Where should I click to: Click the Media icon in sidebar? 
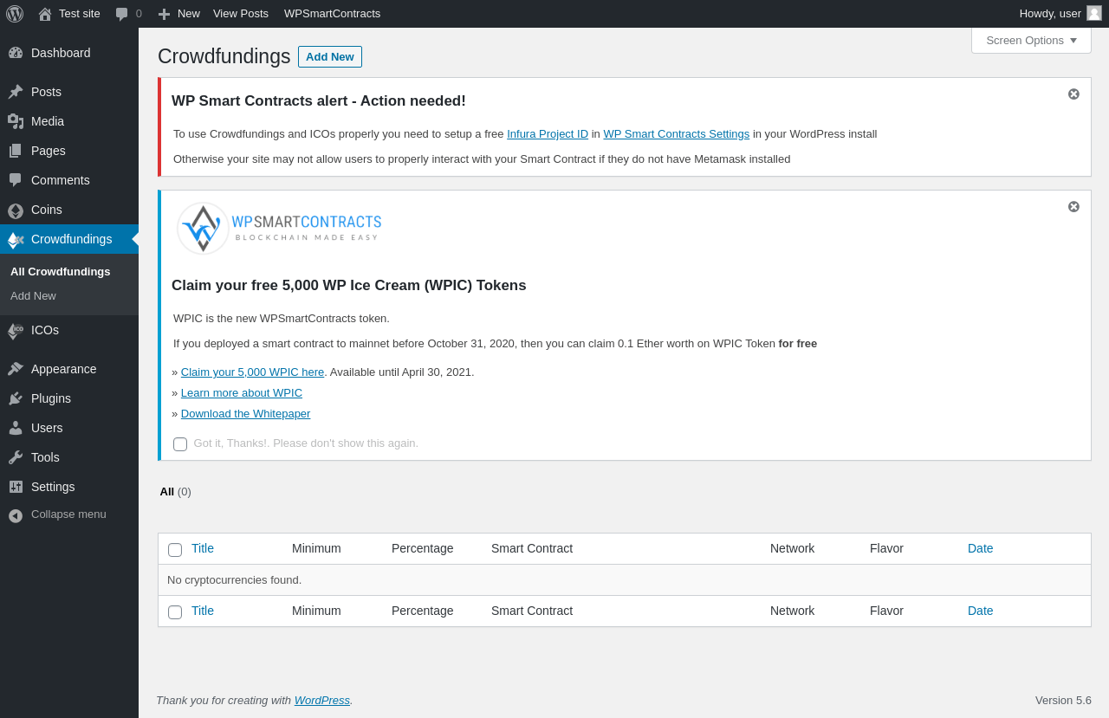click(16, 121)
